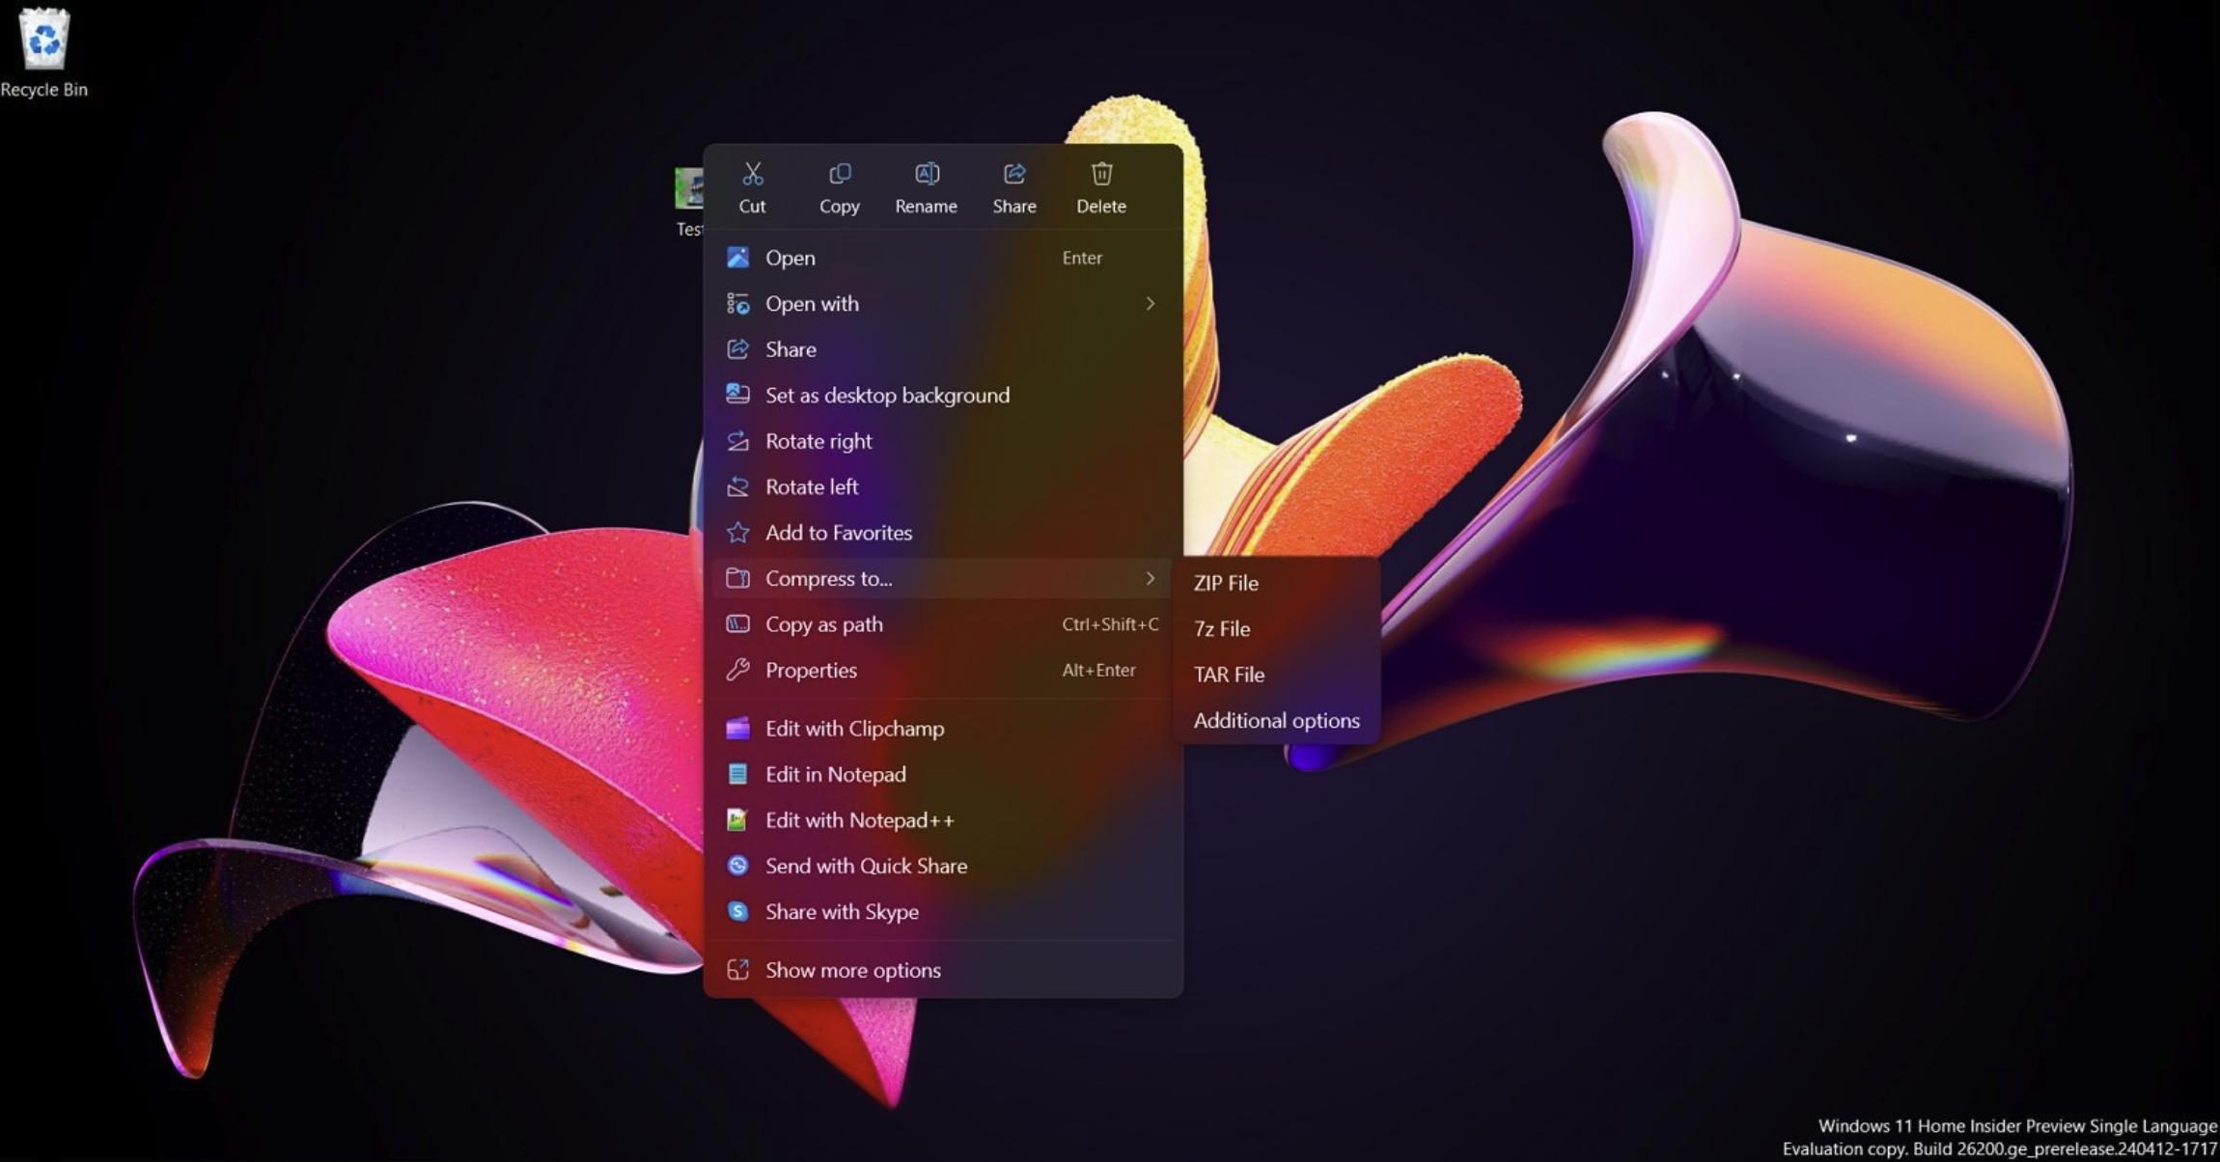Viewport: 2220px width, 1162px height.
Task: Click the Delete trash icon
Action: (1100, 175)
